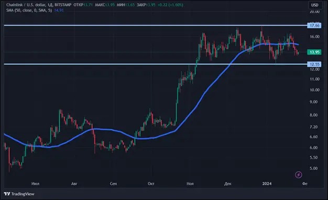Click the МАКС high price value in header
Screen dimensions: 328x200
coord(110,5)
